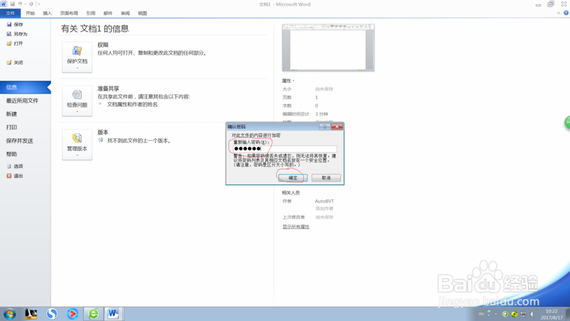This screenshot has width=570, height=321.
Task: Minimize the ribbon with the caret icon
Action: pos(559,13)
